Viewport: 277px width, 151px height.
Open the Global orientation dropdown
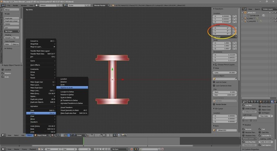pos(81,135)
